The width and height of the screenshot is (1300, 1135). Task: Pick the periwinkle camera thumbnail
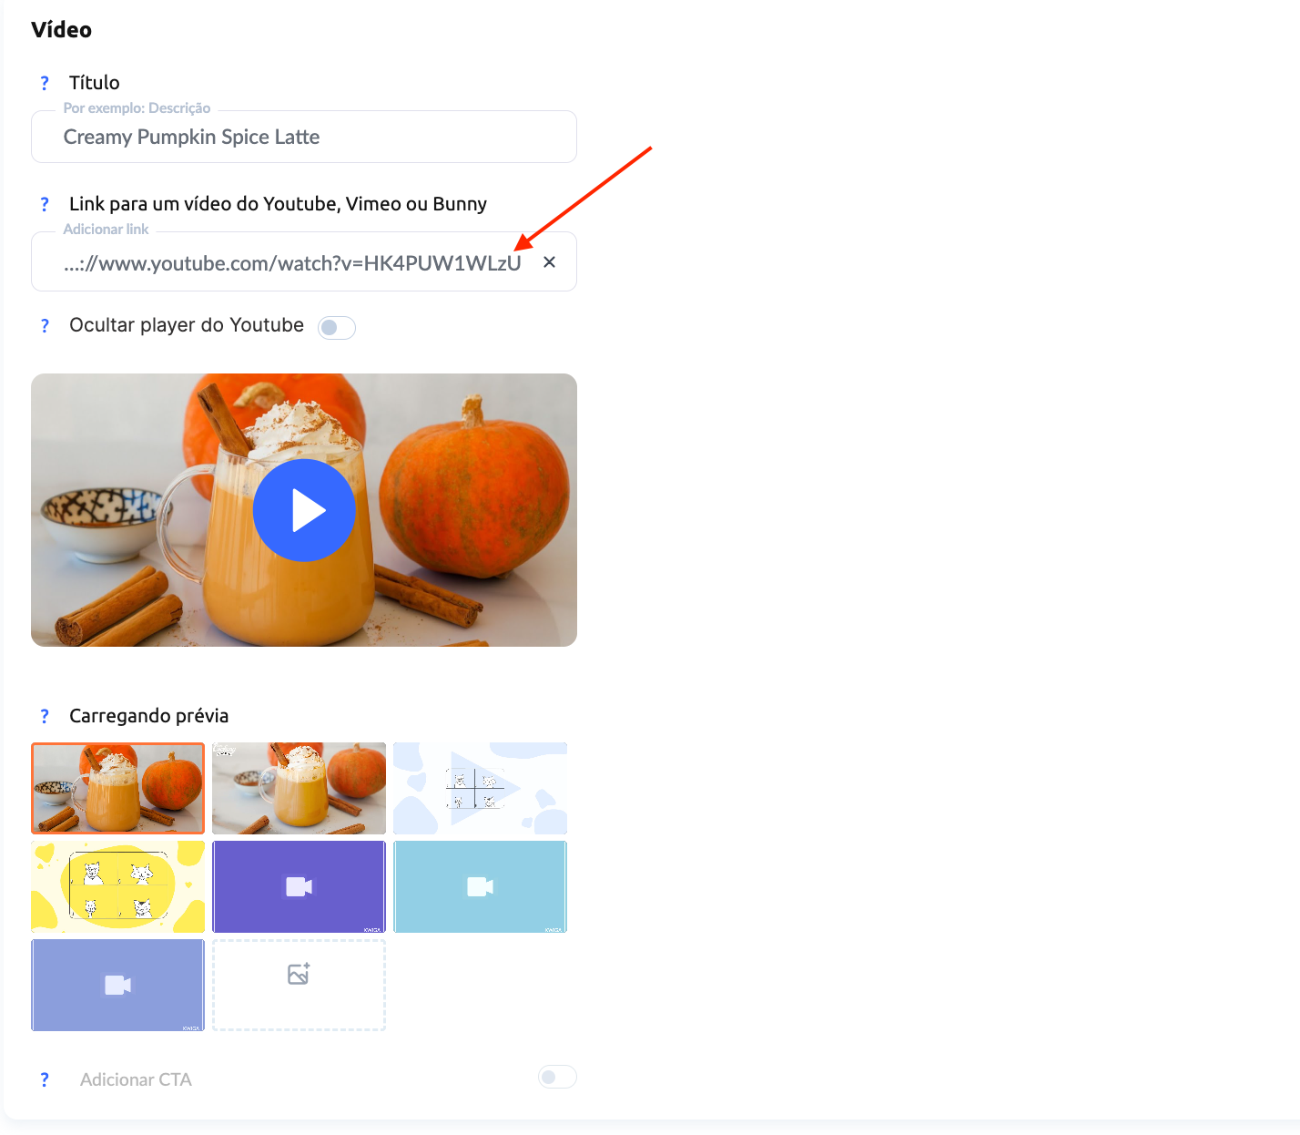coord(117,985)
